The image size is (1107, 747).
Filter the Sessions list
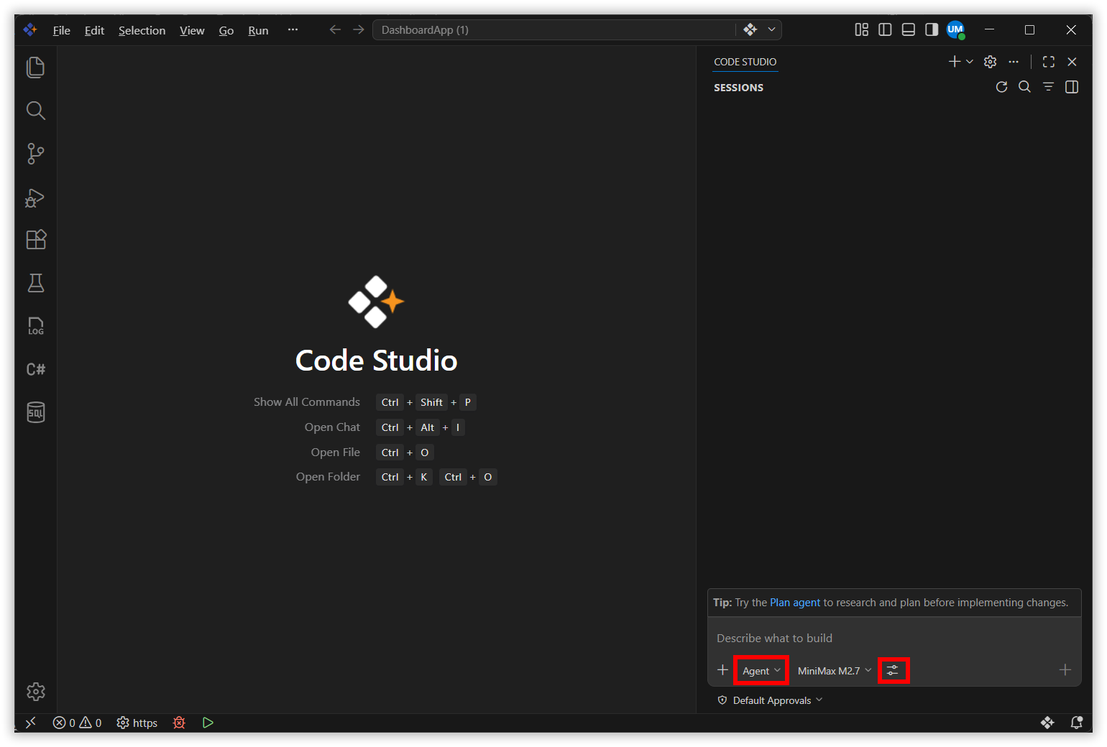[x=1048, y=87]
